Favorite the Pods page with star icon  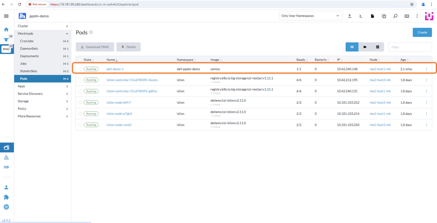click(x=91, y=32)
